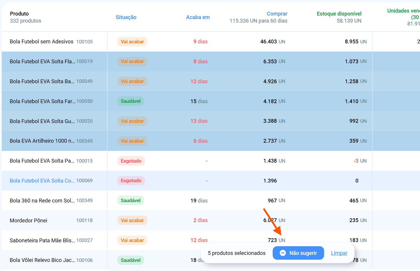Viewport: 420px width, 271px height.
Task: Click 8 dias value for product 100019
Action: coord(200,62)
